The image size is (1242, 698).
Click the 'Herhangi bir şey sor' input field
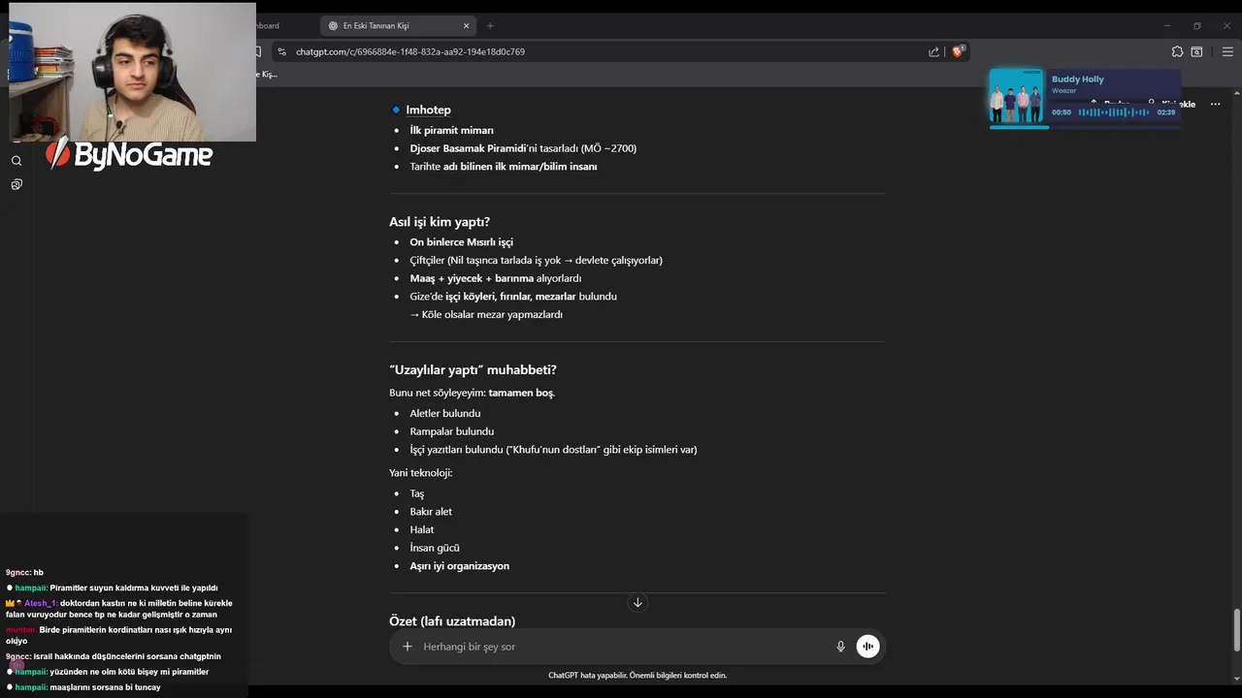621,647
